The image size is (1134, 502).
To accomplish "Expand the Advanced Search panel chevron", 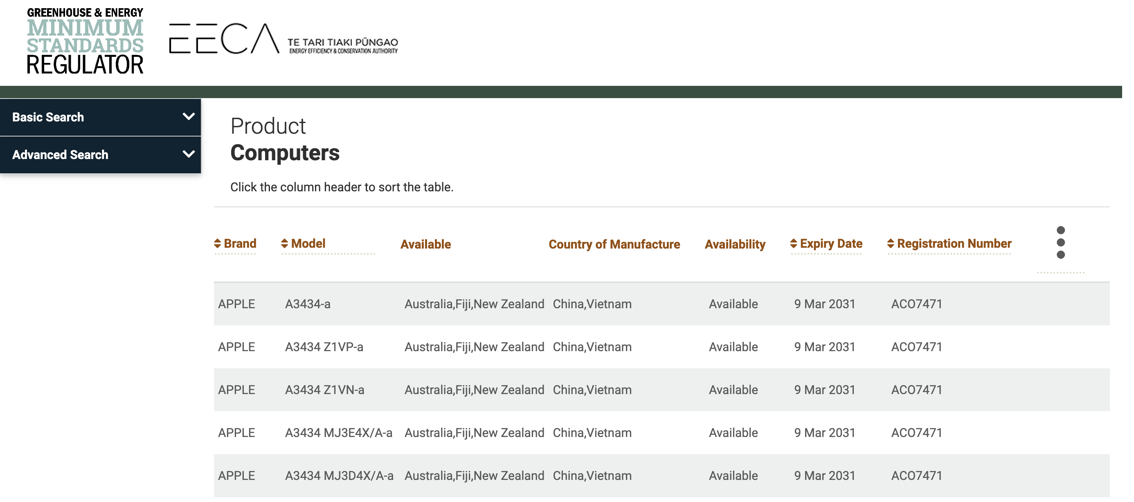I will (189, 155).
